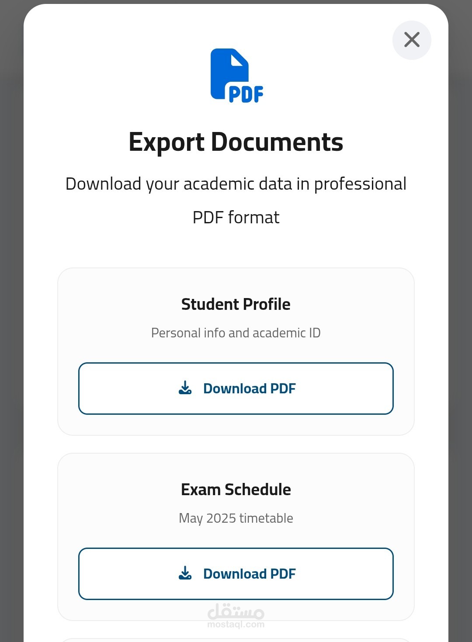Click the 'May 2025 timetable' description
The height and width of the screenshot is (642, 472).
(x=236, y=518)
